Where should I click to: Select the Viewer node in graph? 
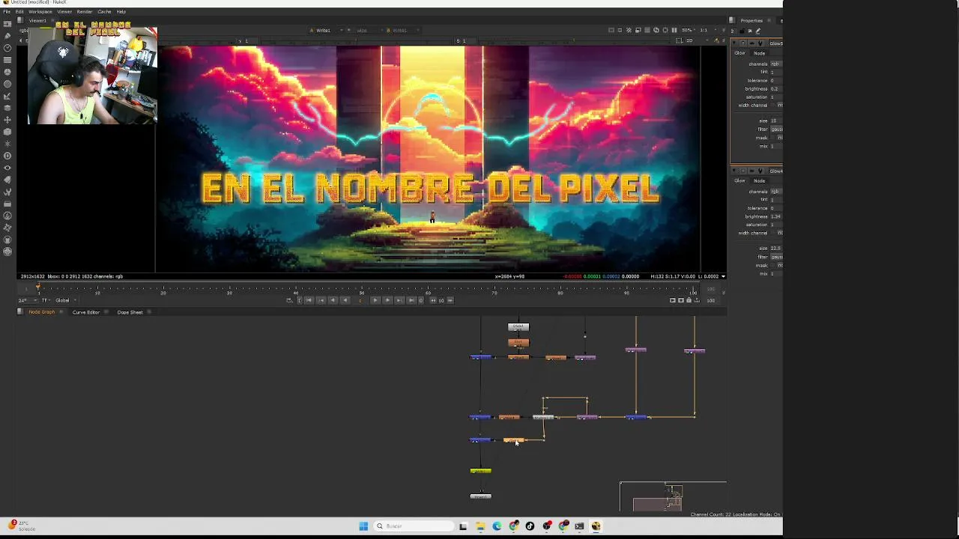pos(481,496)
